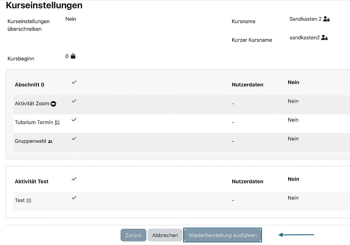Image resolution: width=350 pixels, height=245 pixels.
Task: Click the green checkmark for Tutorium Termin
Action: pyautogui.click(x=74, y=120)
